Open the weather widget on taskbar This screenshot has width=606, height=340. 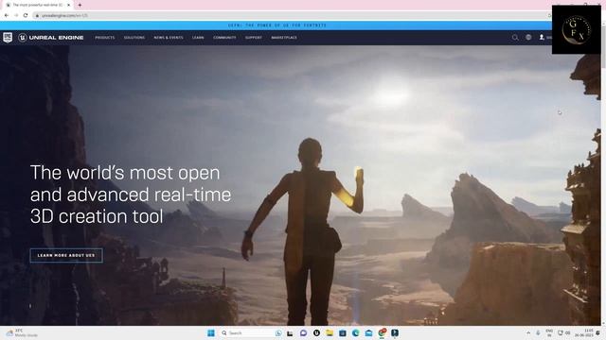click(23, 332)
